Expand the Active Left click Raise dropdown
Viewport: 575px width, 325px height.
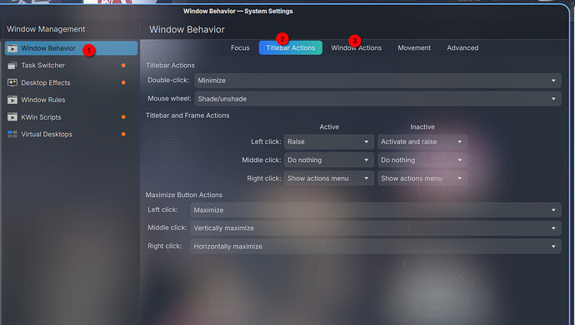(329, 142)
